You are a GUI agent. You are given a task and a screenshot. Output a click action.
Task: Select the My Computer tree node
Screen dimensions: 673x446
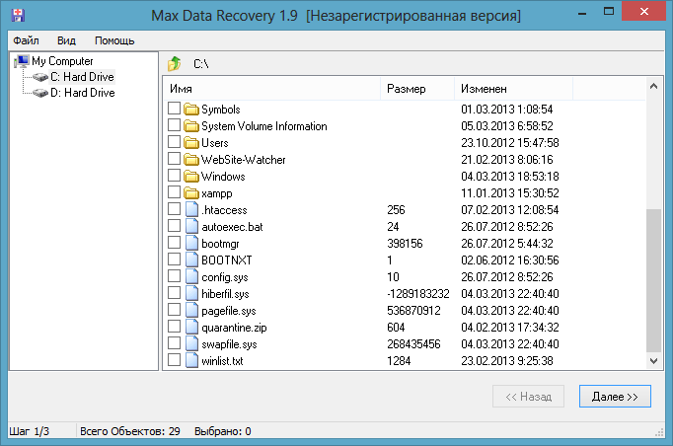(62, 61)
